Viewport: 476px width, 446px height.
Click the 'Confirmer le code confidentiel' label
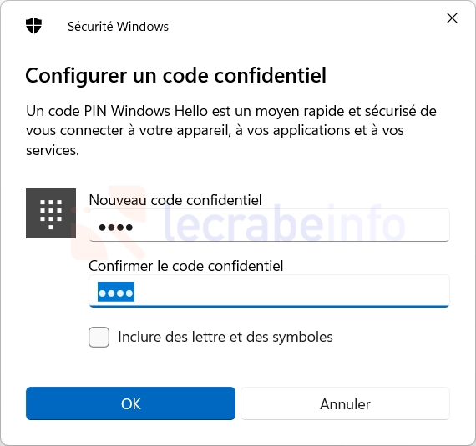(x=185, y=266)
